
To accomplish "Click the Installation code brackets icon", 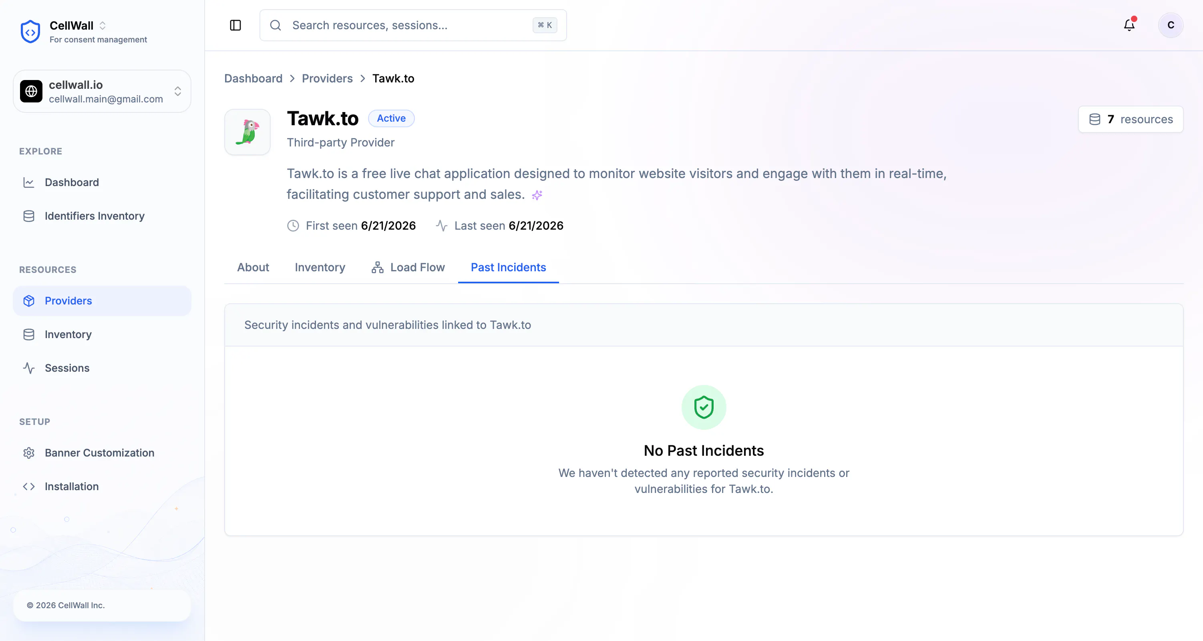I will pyautogui.click(x=29, y=487).
